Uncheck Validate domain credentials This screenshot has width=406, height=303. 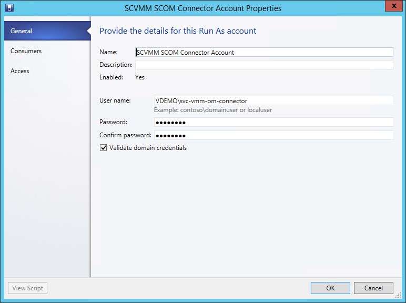103,148
